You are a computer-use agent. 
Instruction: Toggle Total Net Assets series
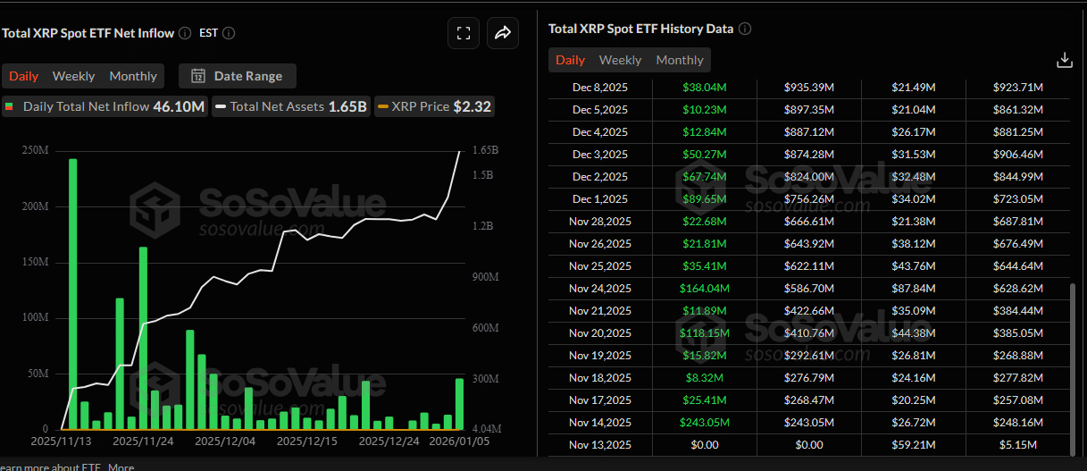pos(291,106)
